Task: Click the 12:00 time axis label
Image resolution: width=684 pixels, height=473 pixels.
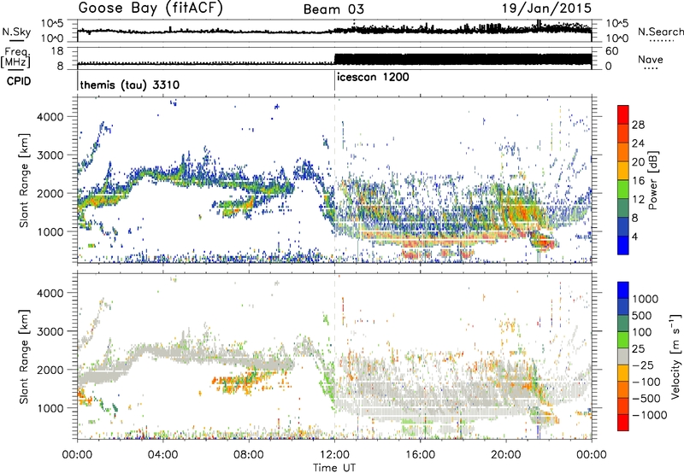Action: coord(334,455)
